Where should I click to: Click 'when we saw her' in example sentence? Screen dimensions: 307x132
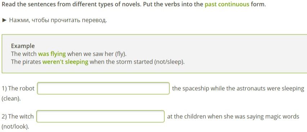point(90,54)
